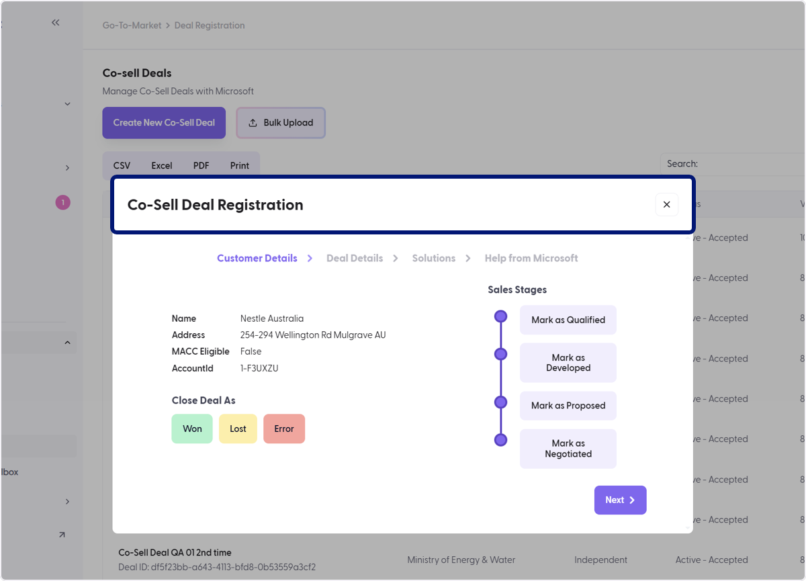Select Nestle Australia name text
Image resolution: width=806 pixels, height=581 pixels.
[x=272, y=318]
